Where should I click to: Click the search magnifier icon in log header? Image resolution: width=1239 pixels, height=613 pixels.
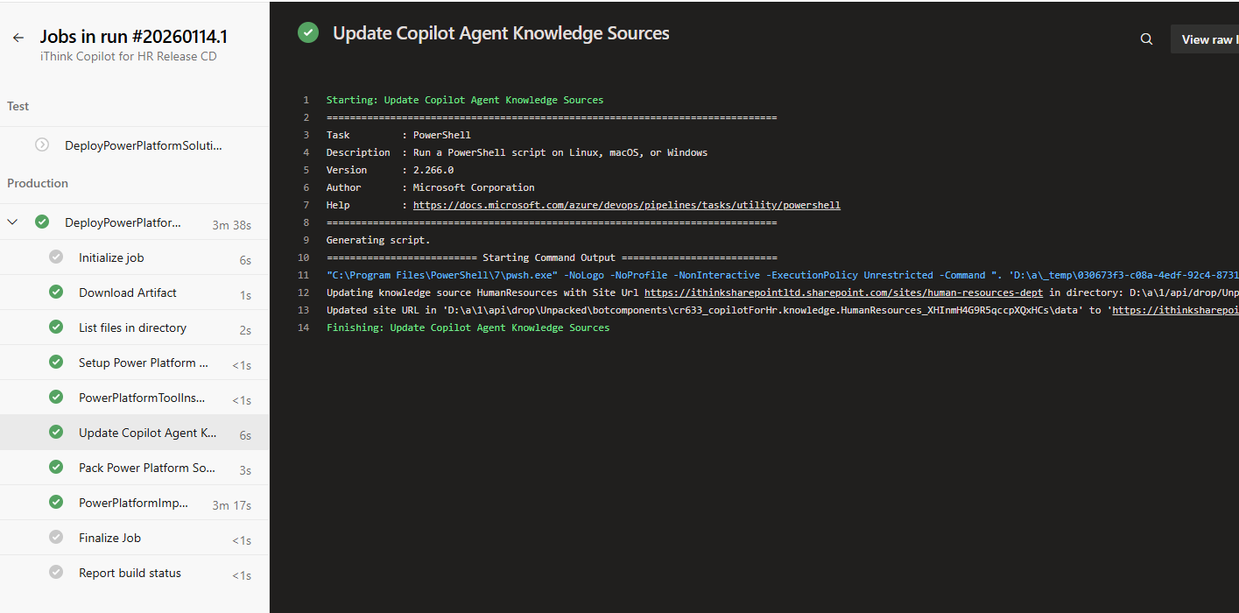tap(1146, 39)
